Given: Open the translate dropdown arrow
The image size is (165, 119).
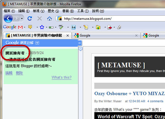Looking at the screenshot, I should click(x=80, y=27).
